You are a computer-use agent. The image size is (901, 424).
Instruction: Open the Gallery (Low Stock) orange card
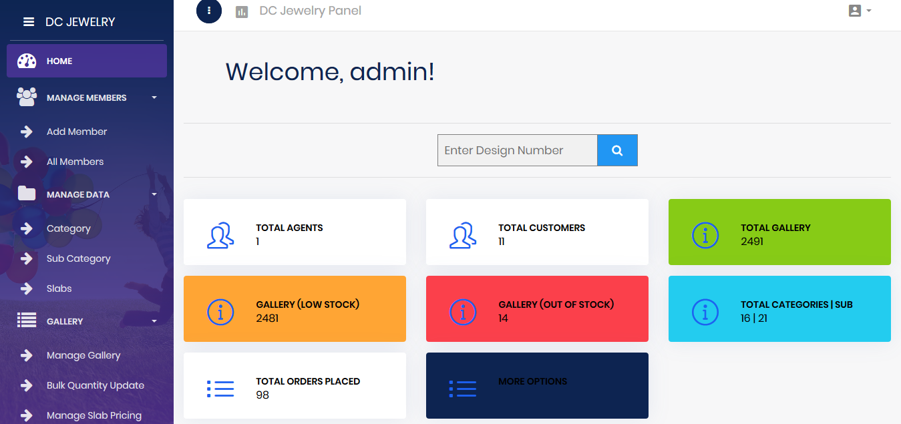pyautogui.click(x=295, y=308)
